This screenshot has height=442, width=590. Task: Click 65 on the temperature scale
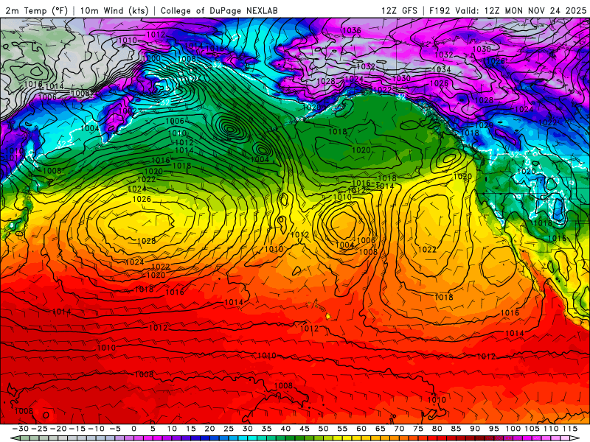(380, 429)
